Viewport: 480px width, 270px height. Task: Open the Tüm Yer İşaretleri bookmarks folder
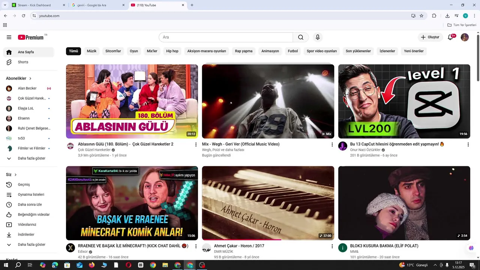pyautogui.click(x=462, y=25)
